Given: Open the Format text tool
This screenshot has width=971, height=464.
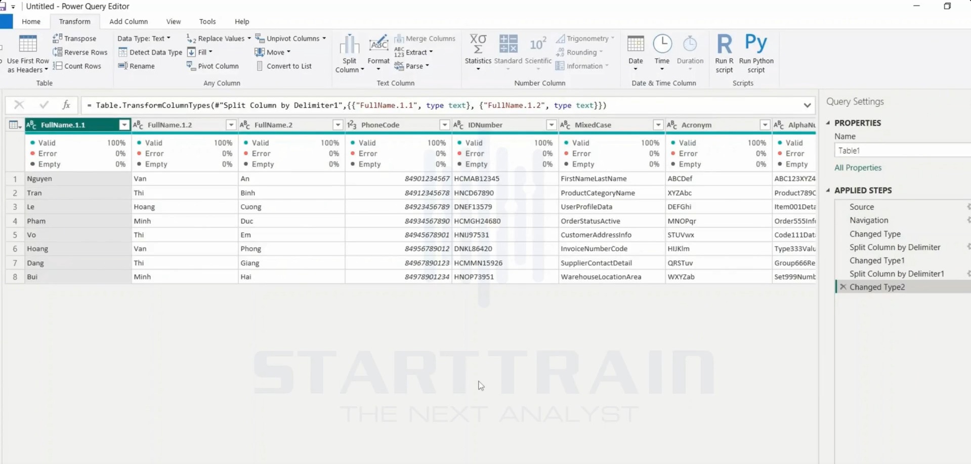Looking at the screenshot, I should (x=378, y=53).
